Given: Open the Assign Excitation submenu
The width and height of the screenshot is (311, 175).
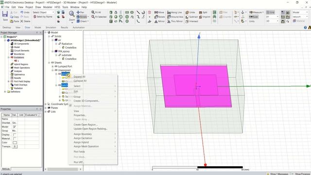Looking at the screenshot, I should (93, 138).
